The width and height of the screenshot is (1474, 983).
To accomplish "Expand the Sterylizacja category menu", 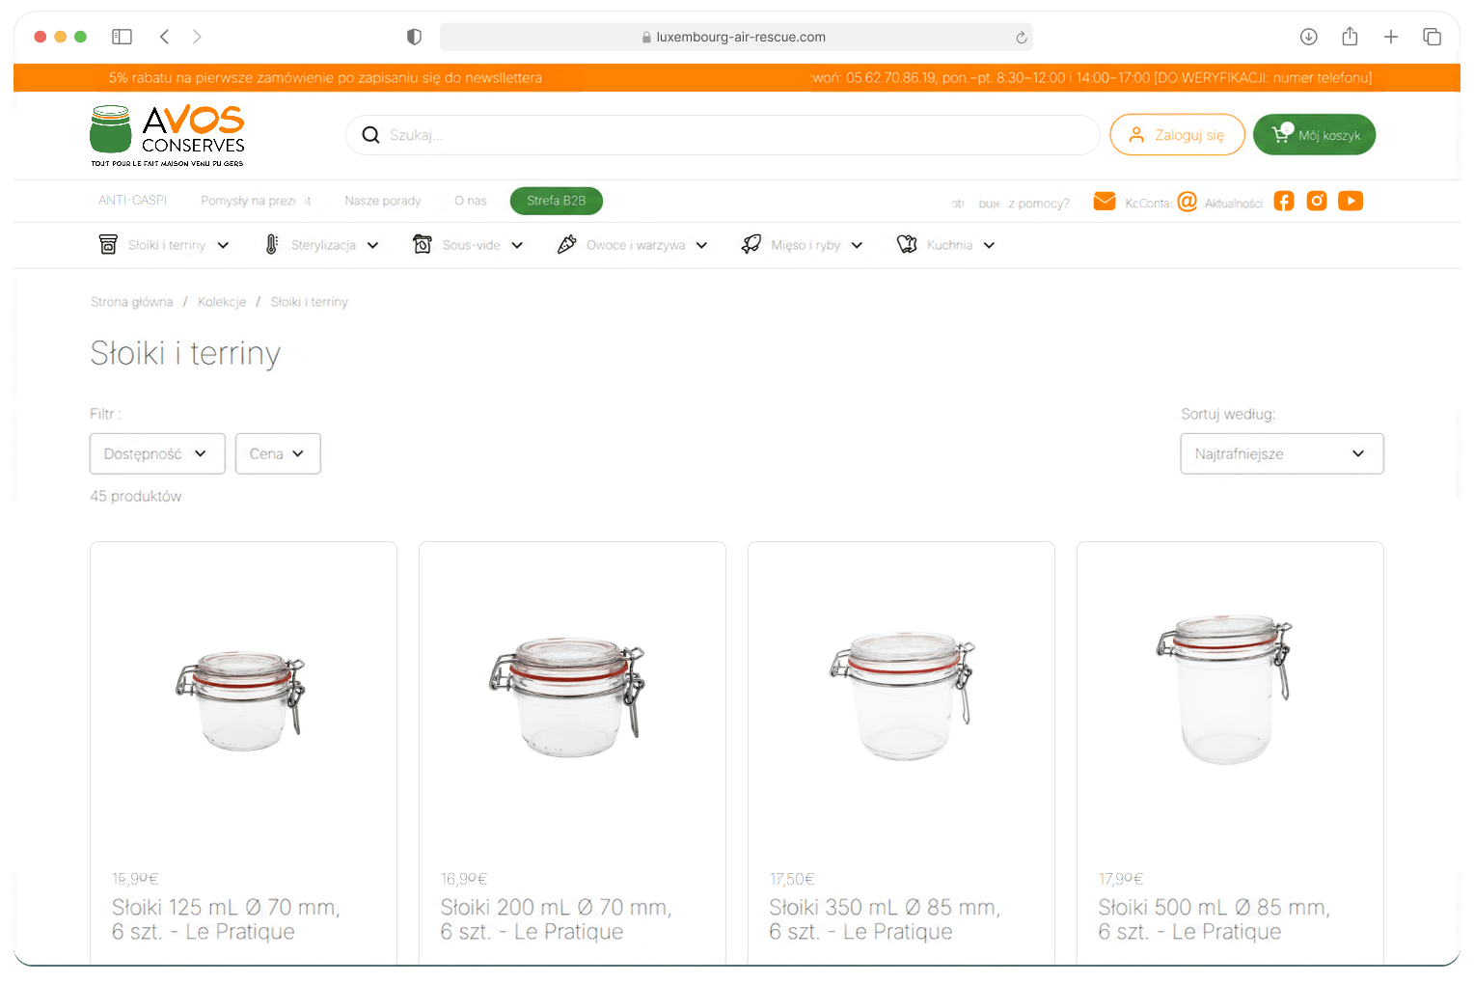I will [x=321, y=245].
